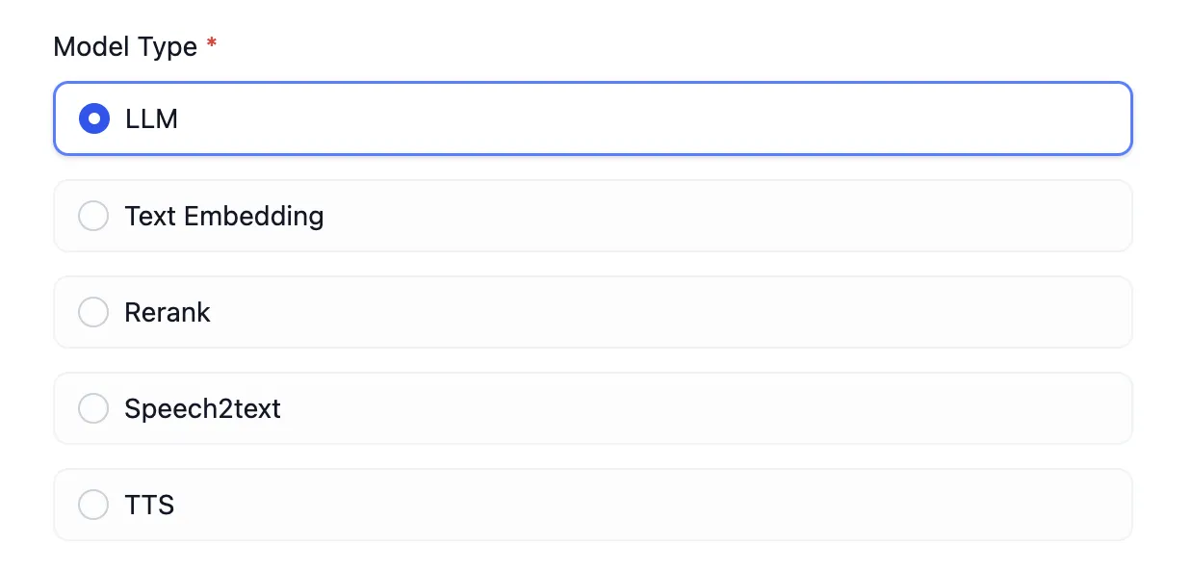This screenshot has width=1192, height=572.
Task: Choose the Text Embedding radio circle
Action: coord(93,216)
